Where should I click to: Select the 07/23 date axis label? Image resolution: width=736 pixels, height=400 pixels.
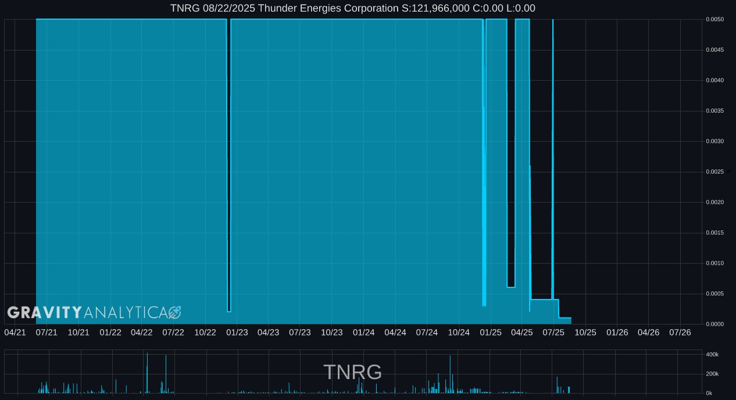300,332
